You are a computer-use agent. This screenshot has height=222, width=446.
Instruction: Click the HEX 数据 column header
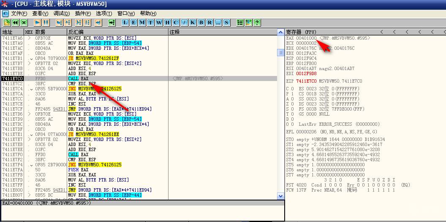pos(46,32)
